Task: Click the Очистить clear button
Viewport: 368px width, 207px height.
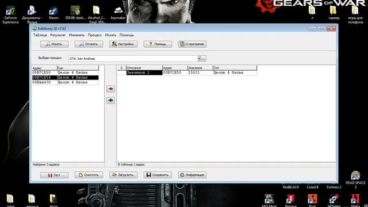Action: pos(89,175)
